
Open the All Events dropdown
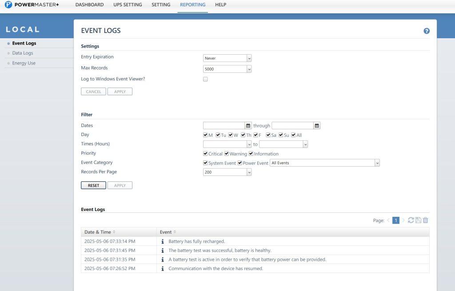325,163
